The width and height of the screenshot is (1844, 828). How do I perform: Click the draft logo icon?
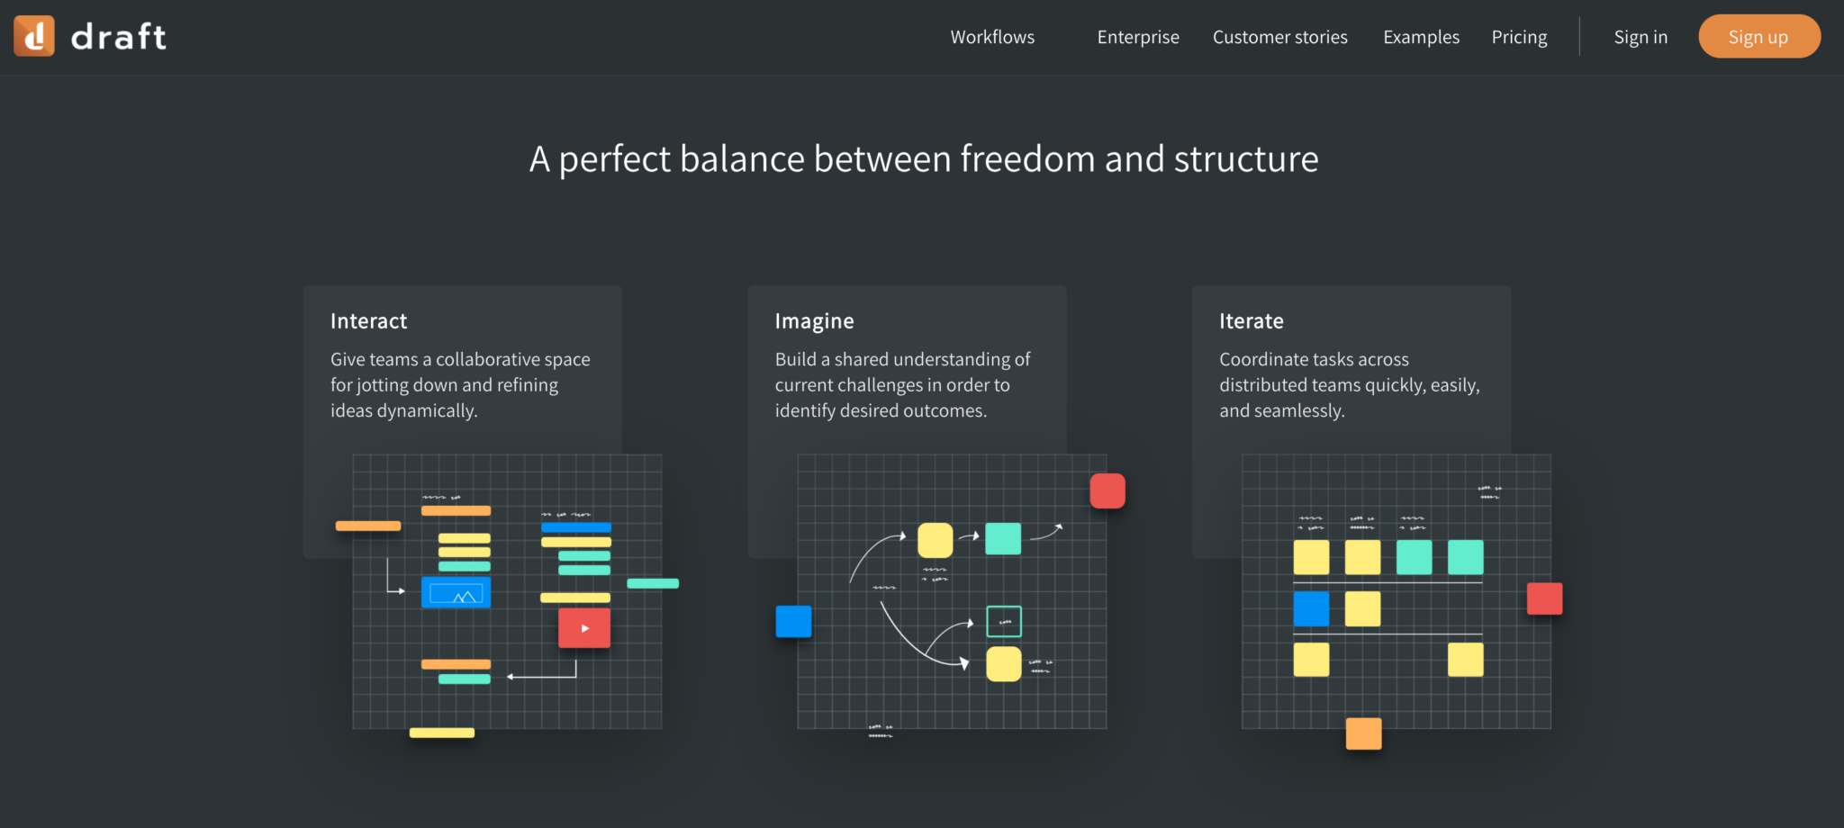click(x=34, y=36)
